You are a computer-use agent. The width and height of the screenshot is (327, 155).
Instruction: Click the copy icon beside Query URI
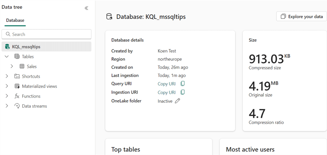[x=183, y=84]
